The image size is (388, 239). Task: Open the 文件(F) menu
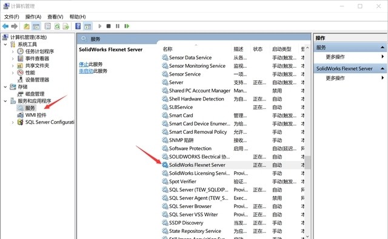[12, 17]
